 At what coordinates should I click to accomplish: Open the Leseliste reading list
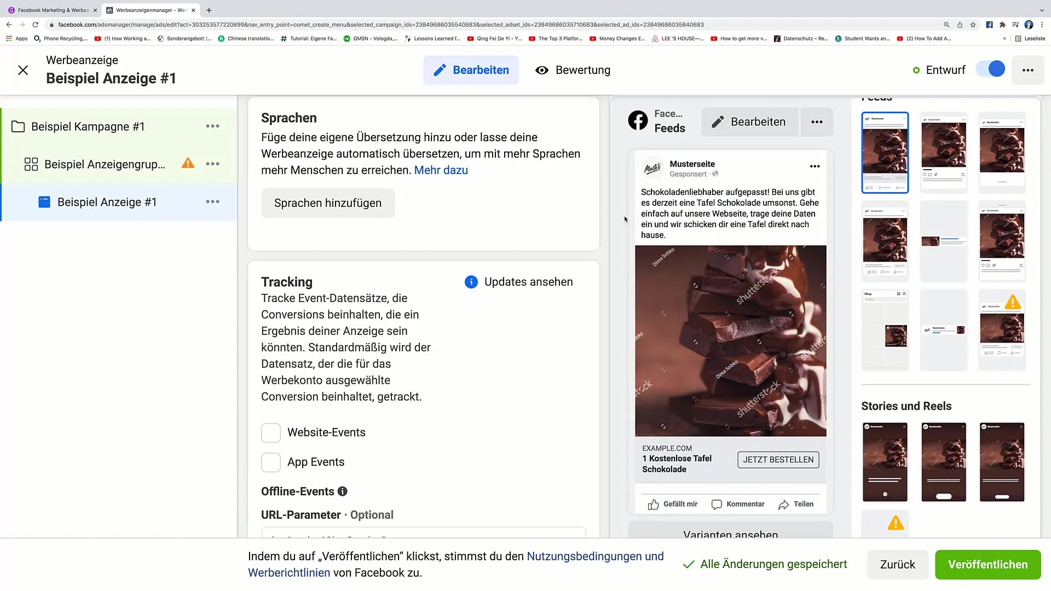[x=1030, y=38]
